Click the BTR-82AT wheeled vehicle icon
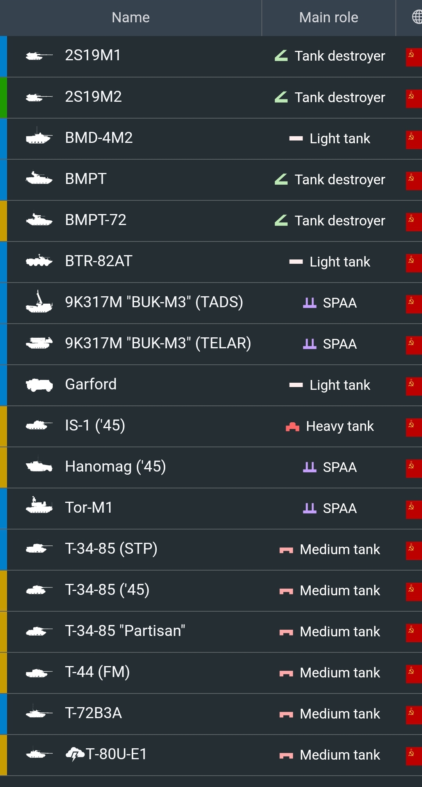The width and height of the screenshot is (422, 787). click(x=39, y=261)
